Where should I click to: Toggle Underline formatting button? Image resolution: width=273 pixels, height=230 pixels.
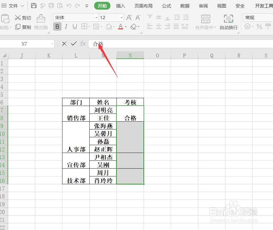click(x=75, y=26)
